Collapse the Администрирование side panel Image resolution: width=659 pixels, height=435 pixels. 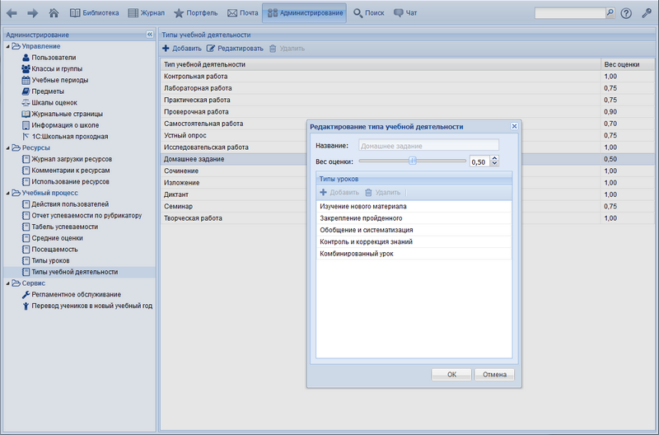pyautogui.click(x=149, y=35)
